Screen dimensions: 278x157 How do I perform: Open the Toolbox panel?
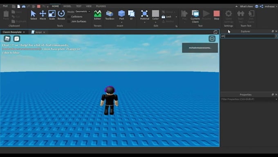point(110,15)
